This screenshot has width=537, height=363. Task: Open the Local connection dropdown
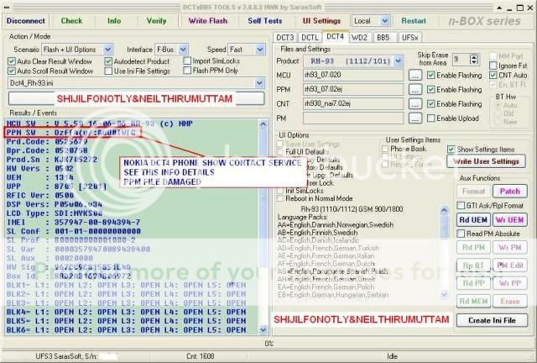385,21
